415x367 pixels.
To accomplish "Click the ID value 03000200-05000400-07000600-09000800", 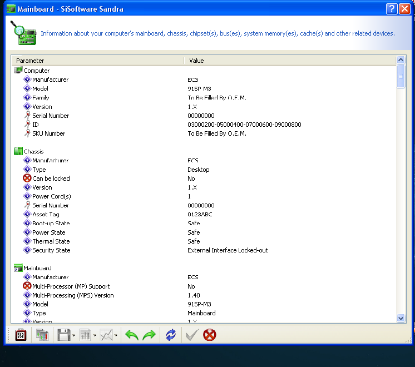I will point(244,125).
